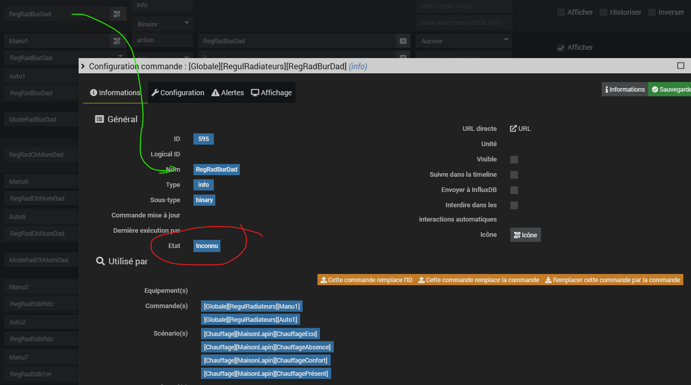Click the icon picker beside top RegRadBurDad field
Image resolution: width=691 pixels, height=385 pixels.
117,14
